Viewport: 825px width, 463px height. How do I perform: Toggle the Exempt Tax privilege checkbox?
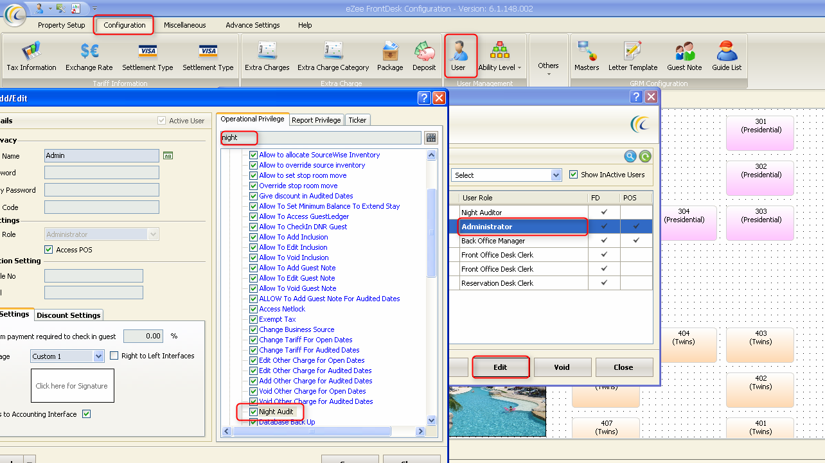click(x=254, y=319)
